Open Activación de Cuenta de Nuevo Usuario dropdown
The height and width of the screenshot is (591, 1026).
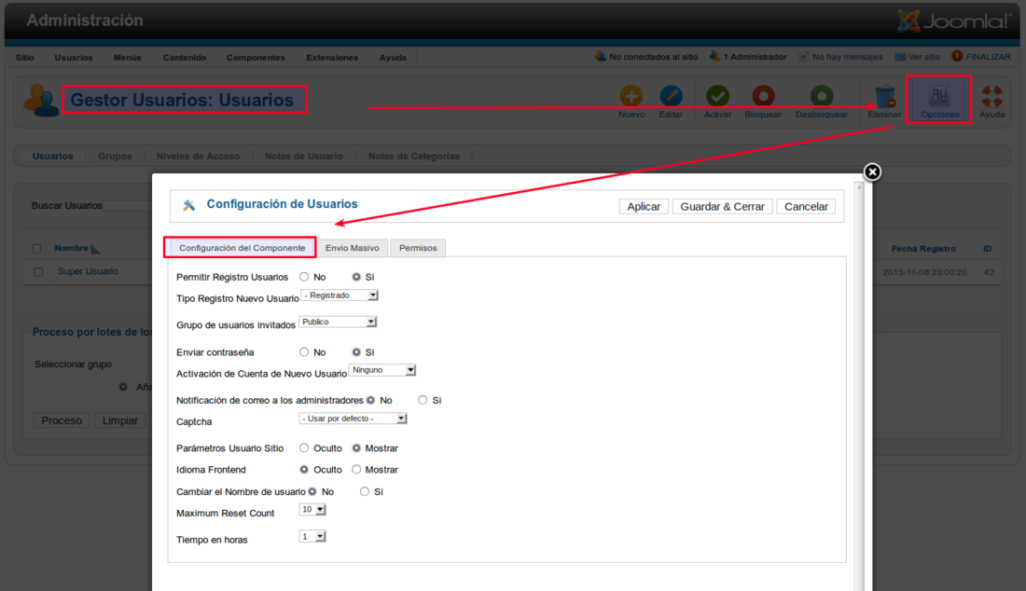tap(382, 370)
